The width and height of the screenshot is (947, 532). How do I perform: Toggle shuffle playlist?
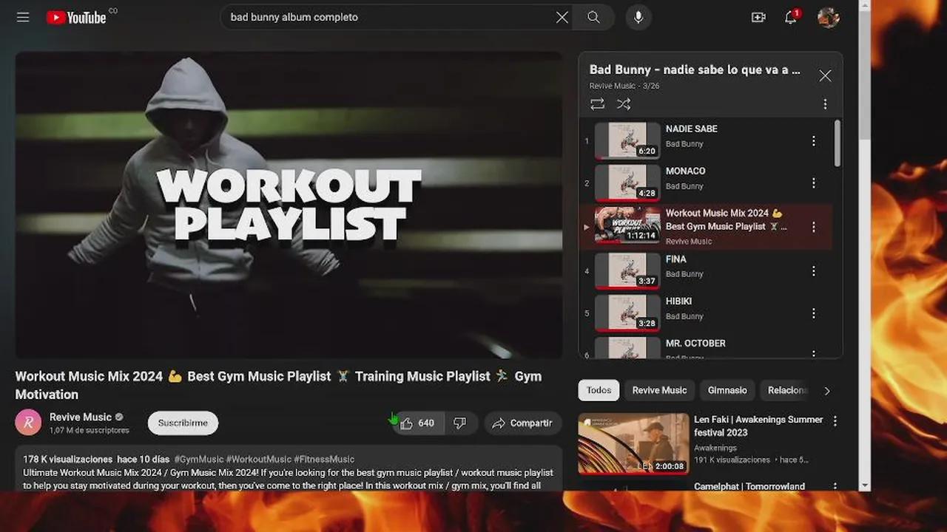tap(624, 104)
